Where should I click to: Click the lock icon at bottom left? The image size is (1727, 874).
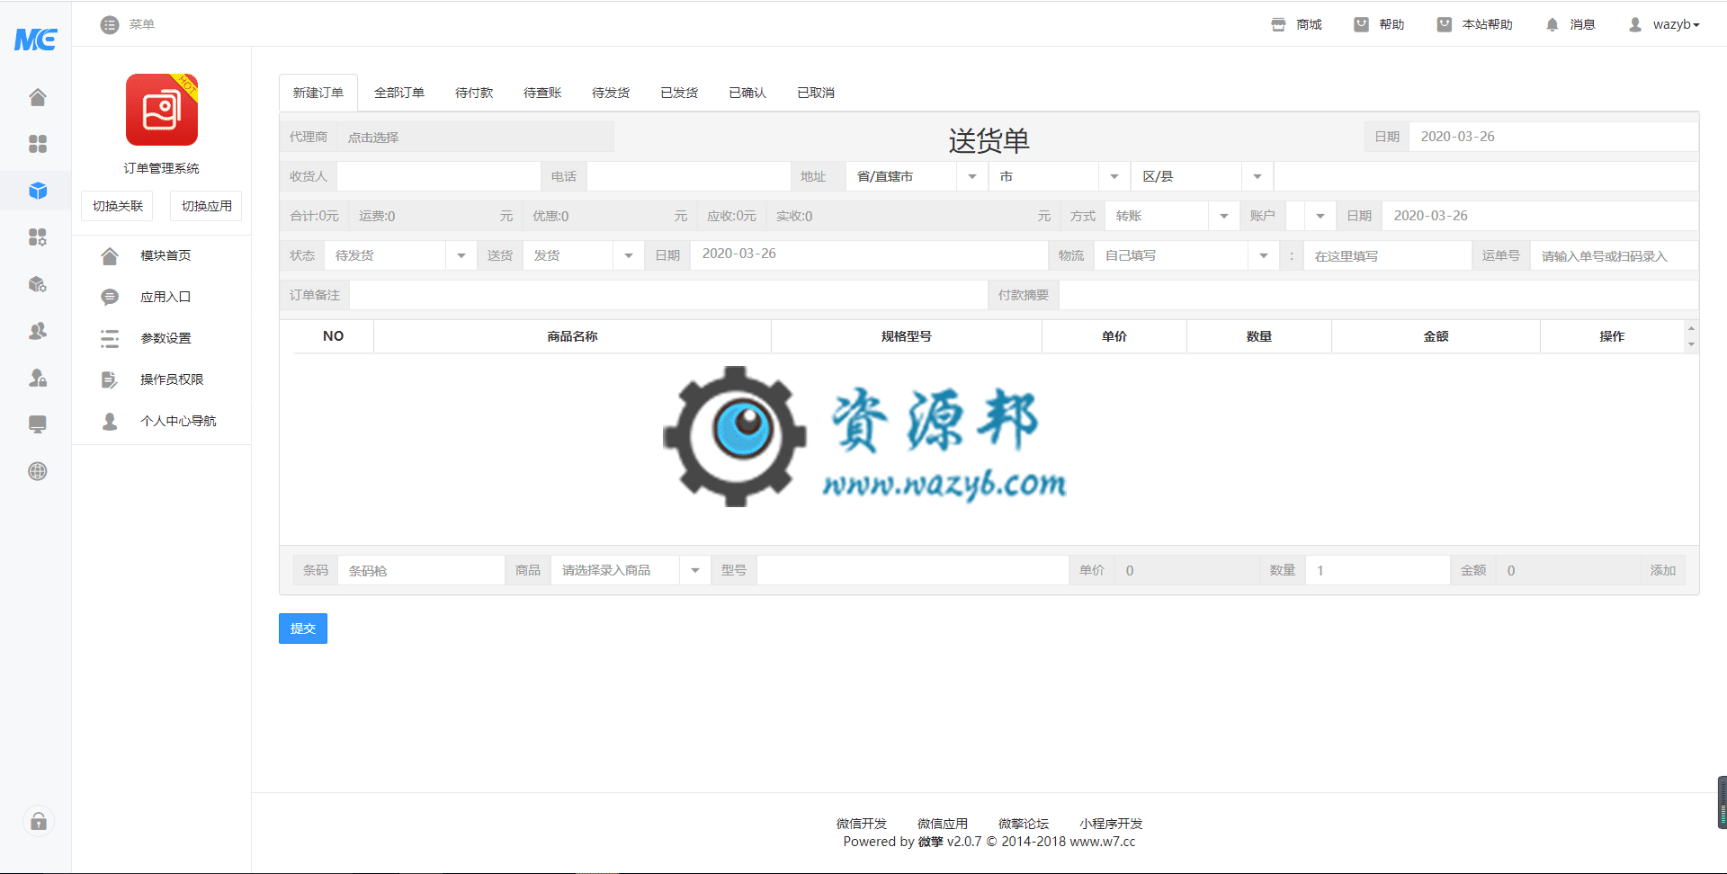(x=39, y=821)
